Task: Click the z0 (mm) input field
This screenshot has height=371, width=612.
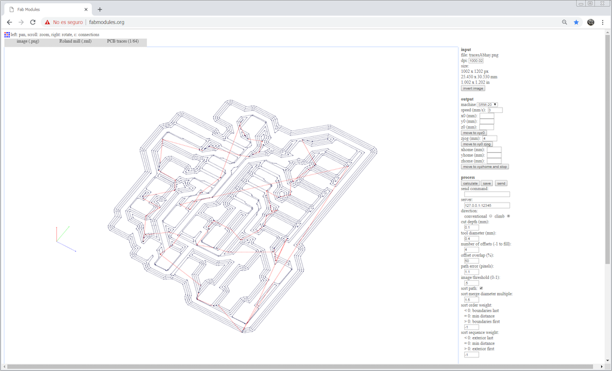Action: 486,127
